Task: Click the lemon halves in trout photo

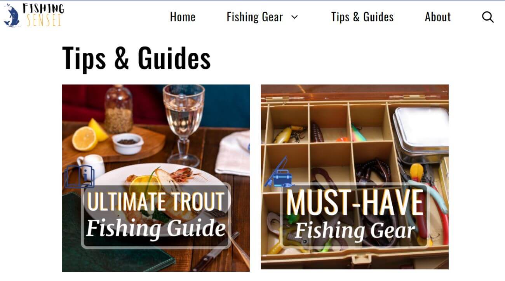Action: click(x=90, y=134)
